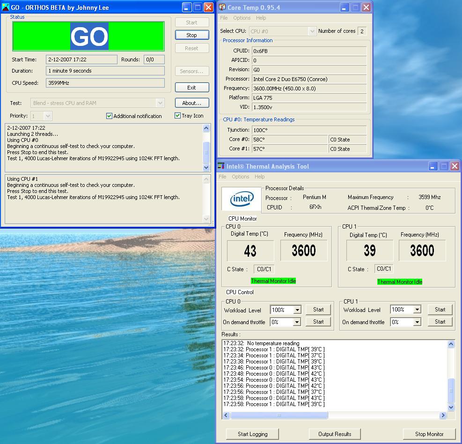Image resolution: width=462 pixels, height=444 pixels.
Task: Open the Test mode dropdown in ORTHOS
Action: point(160,103)
